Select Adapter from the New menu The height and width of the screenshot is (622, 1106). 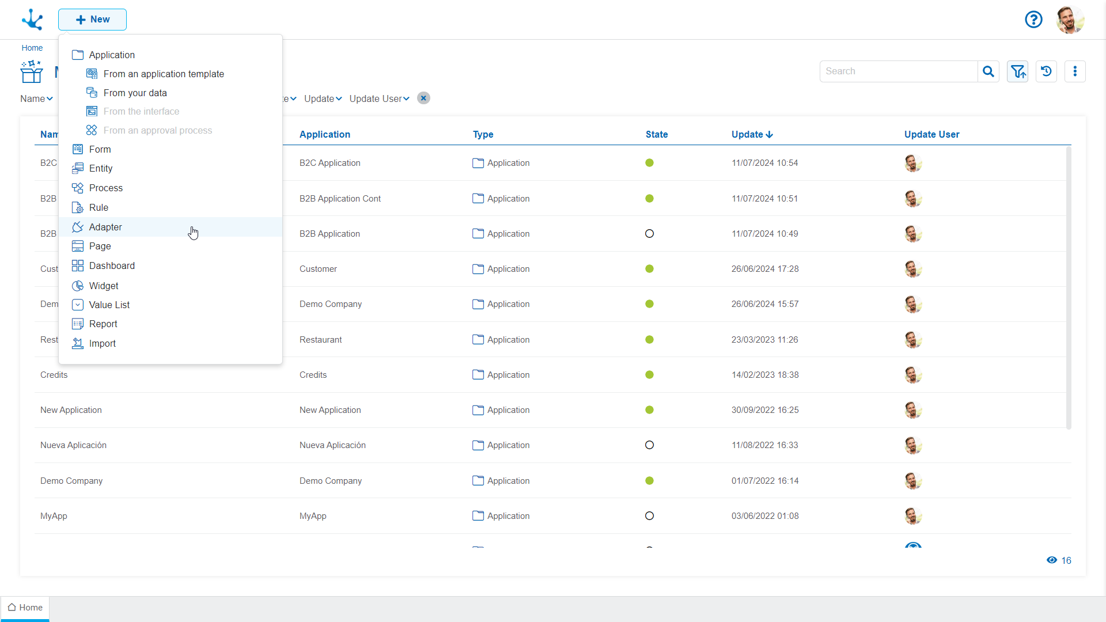(105, 227)
